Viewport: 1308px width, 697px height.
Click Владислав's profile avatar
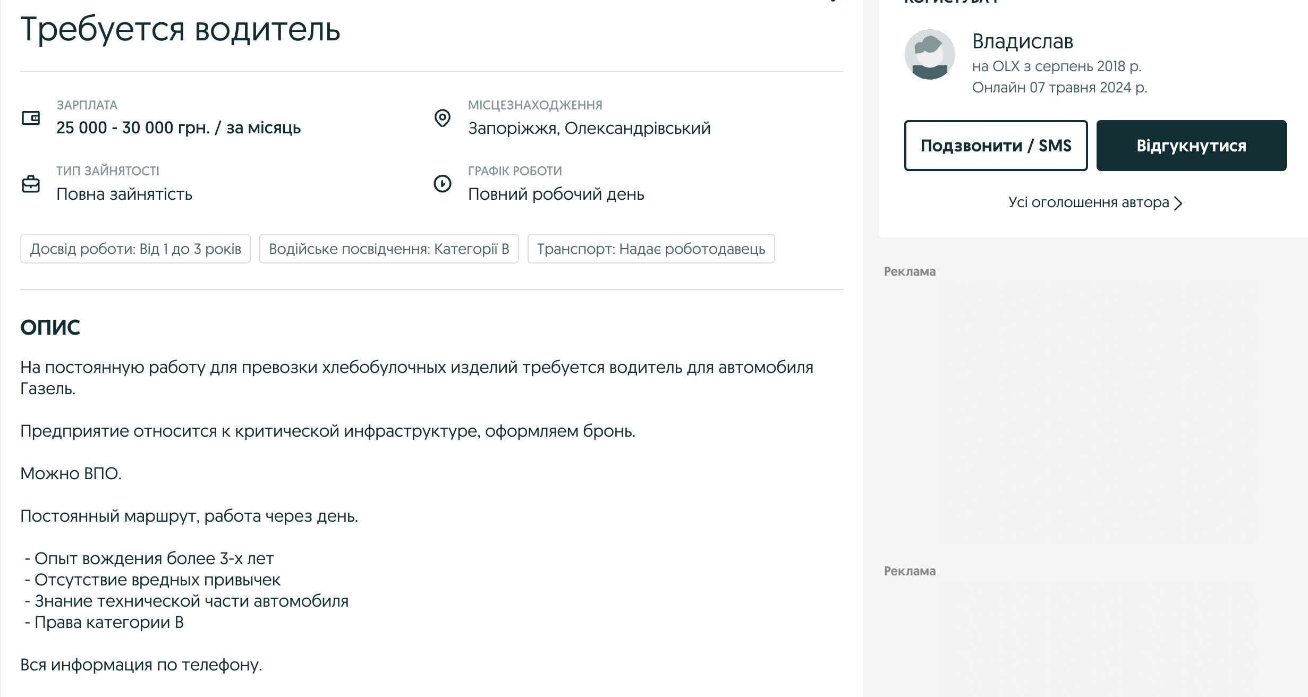(x=929, y=55)
